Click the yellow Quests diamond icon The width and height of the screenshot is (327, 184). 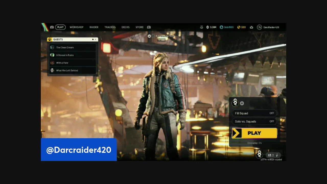pyautogui.click(x=50, y=39)
